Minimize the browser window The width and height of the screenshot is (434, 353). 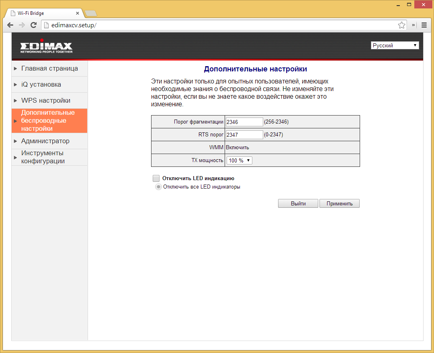point(398,5)
